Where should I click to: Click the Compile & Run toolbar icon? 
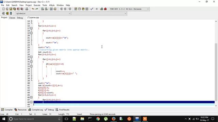click(x=83, y=9)
